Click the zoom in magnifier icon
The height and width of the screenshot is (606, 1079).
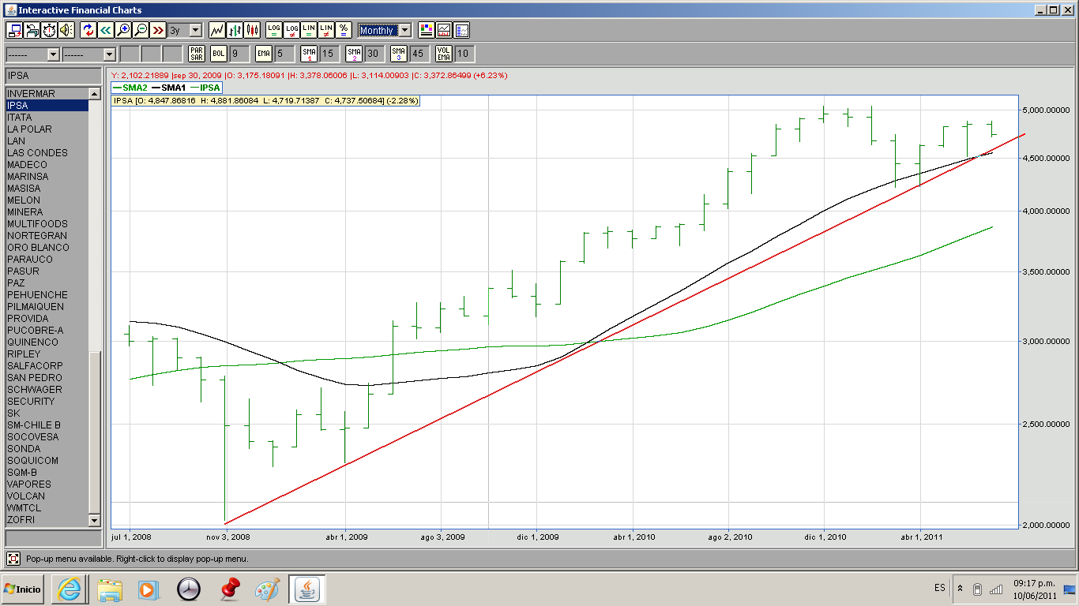[x=123, y=30]
